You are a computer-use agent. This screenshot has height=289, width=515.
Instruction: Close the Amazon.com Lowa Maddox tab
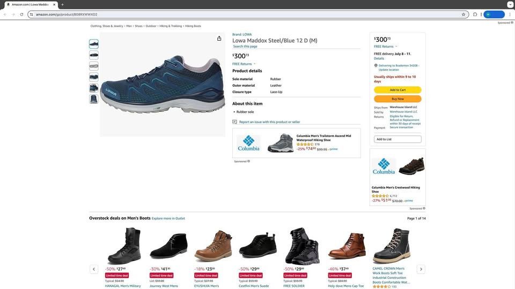click(54, 5)
